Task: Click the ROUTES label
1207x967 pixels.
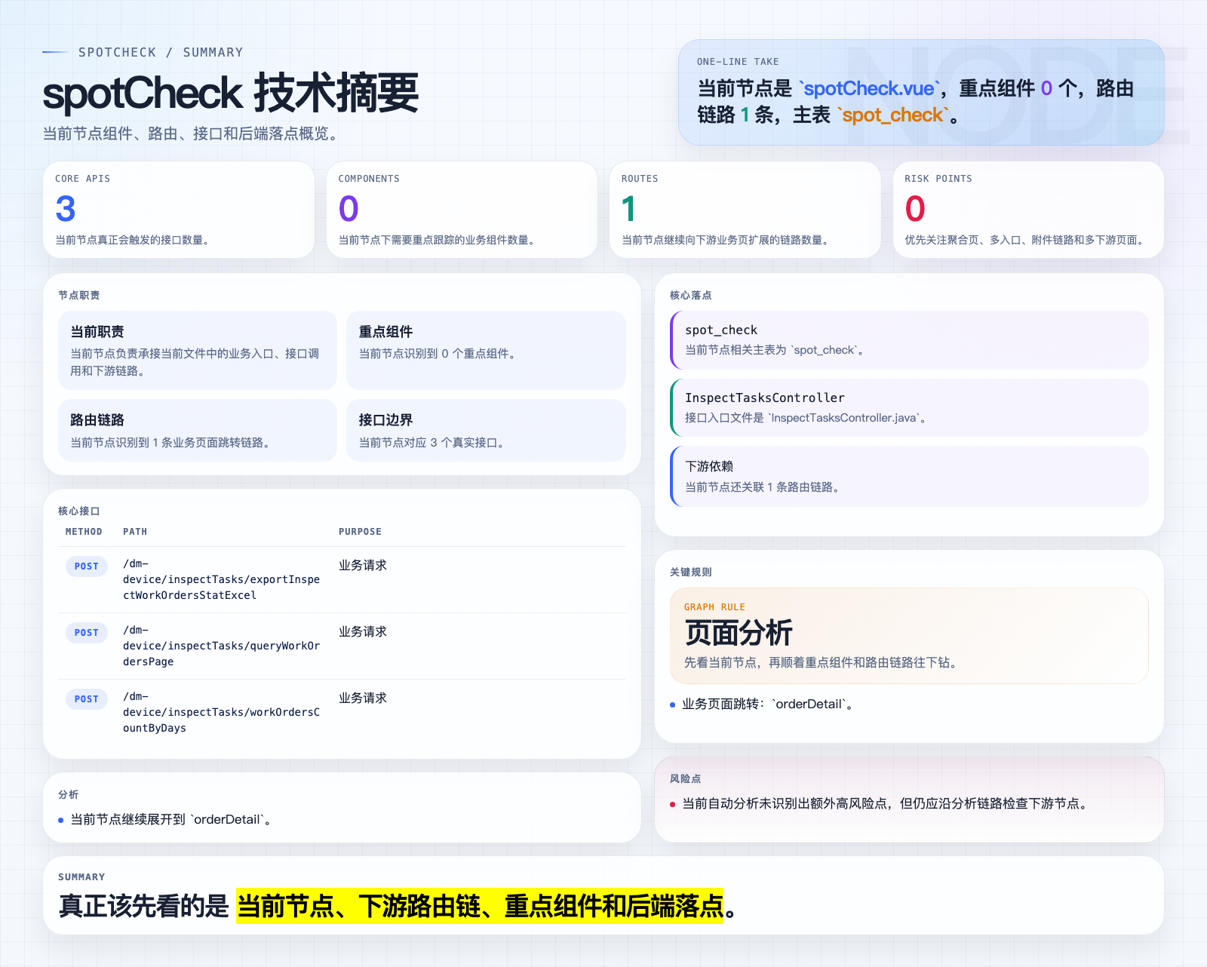Action: coord(640,179)
